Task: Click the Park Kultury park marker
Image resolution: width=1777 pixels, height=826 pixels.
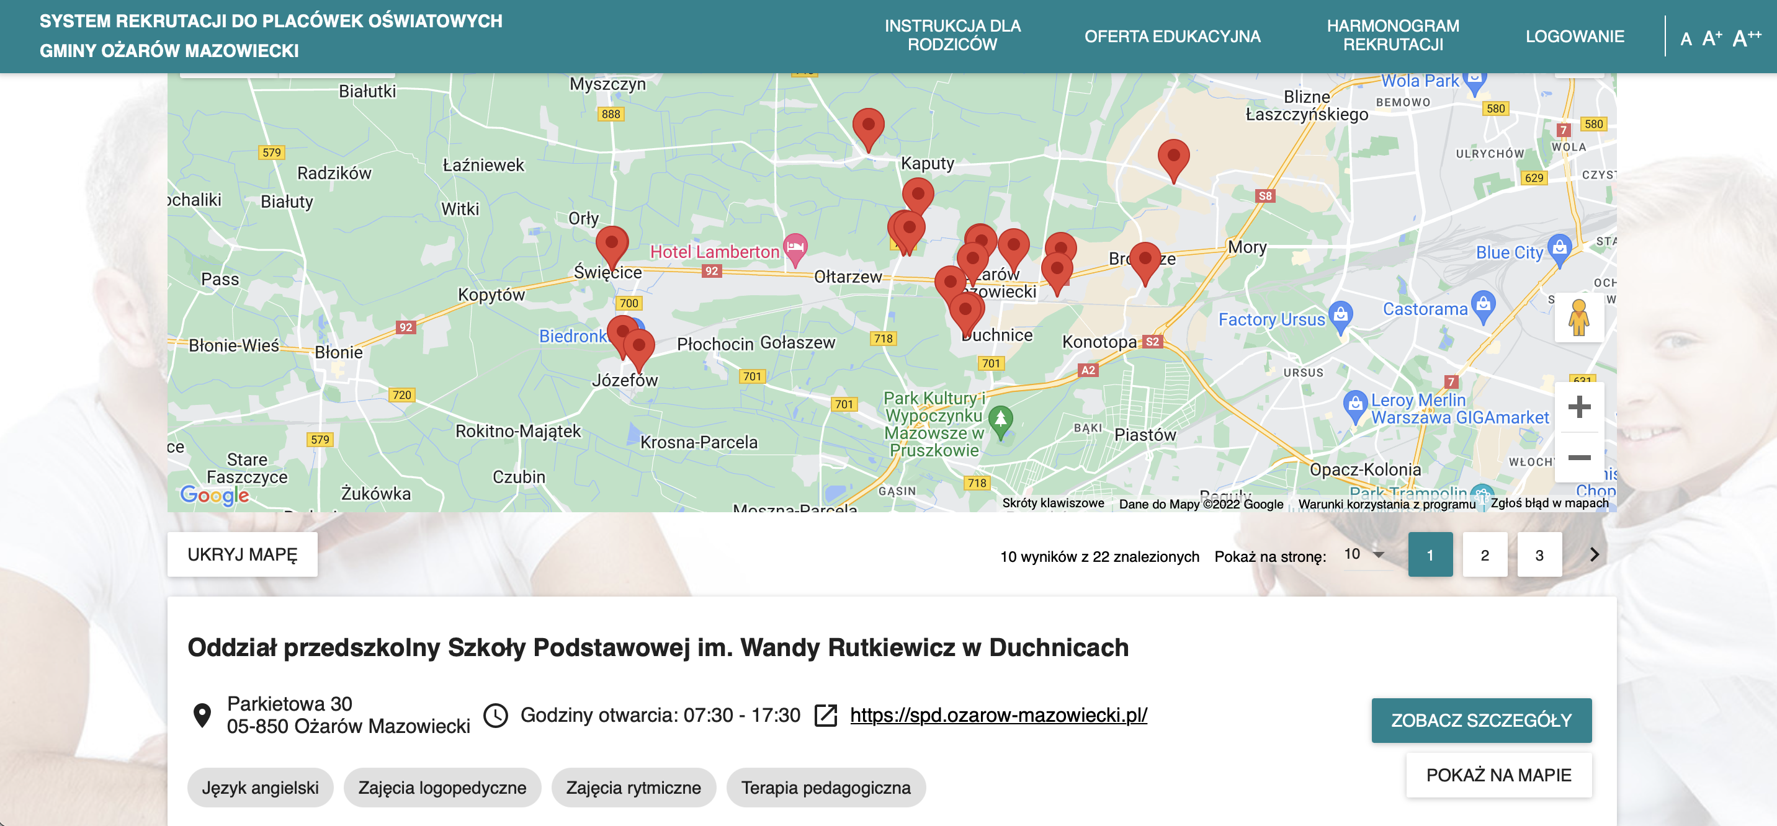Action: 1000,422
